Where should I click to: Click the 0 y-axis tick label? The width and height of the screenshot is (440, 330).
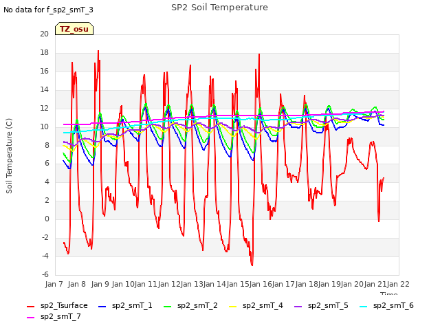(x=47, y=219)
